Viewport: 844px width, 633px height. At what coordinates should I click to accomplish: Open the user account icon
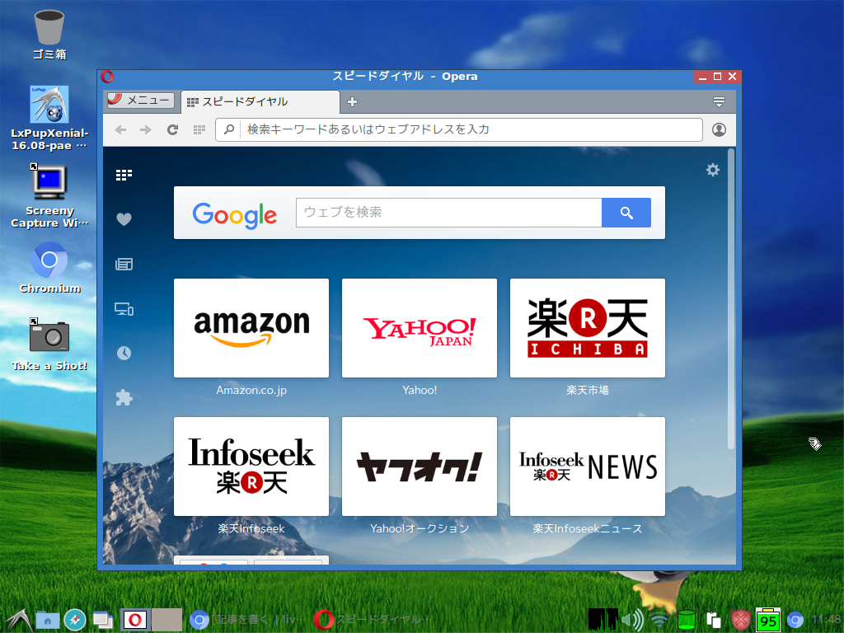(719, 129)
